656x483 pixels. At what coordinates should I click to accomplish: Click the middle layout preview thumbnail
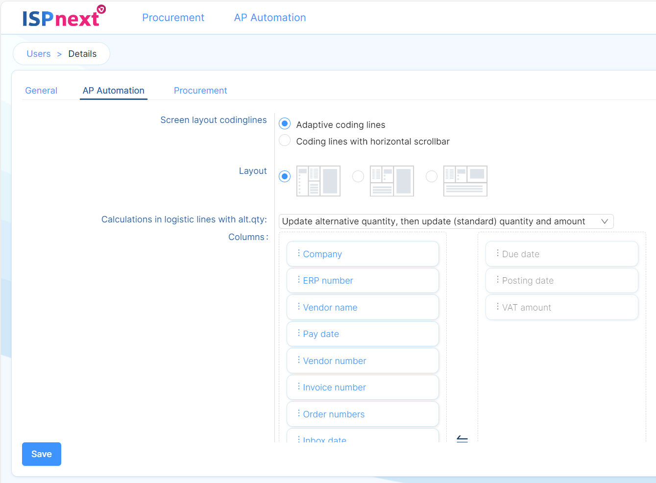click(x=391, y=181)
